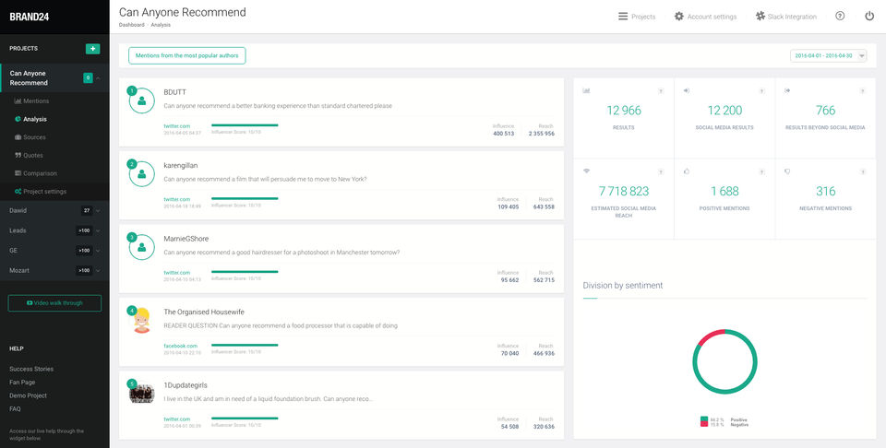Click the green add project plus button

pyautogui.click(x=92, y=48)
